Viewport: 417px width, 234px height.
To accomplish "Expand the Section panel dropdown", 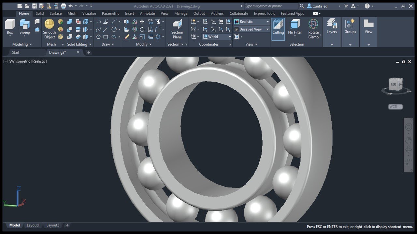I will point(175,44).
